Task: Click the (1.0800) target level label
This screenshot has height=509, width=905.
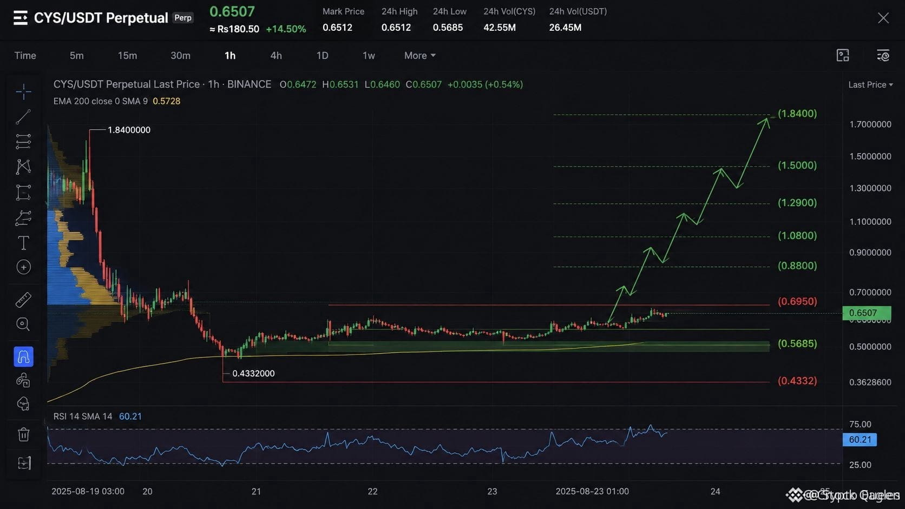Action: (x=797, y=236)
